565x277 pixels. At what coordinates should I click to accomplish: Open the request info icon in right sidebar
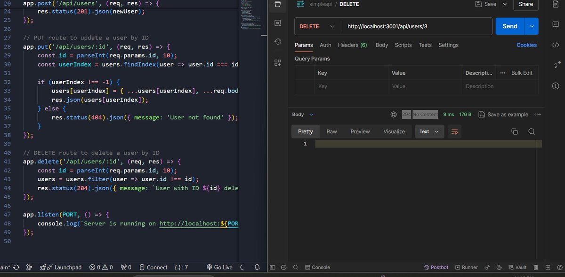pos(556,86)
